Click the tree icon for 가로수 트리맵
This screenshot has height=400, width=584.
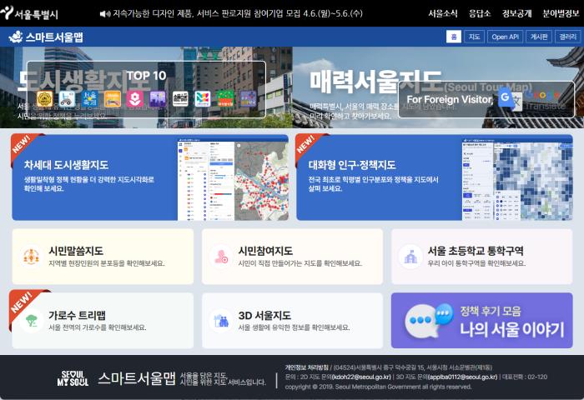[32, 321]
